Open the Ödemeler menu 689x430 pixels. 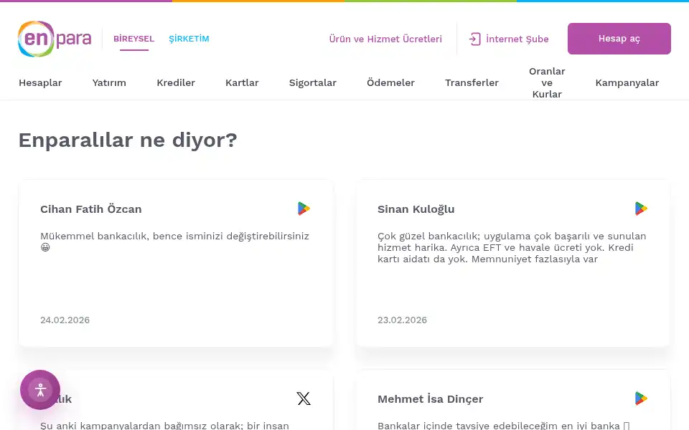390,82
